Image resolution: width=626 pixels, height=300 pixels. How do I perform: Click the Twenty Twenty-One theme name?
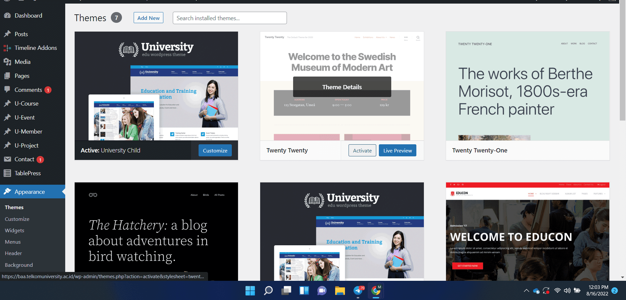(480, 150)
